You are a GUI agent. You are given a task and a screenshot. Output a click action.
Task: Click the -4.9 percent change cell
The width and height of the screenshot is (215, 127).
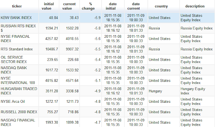click(x=97, y=91)
